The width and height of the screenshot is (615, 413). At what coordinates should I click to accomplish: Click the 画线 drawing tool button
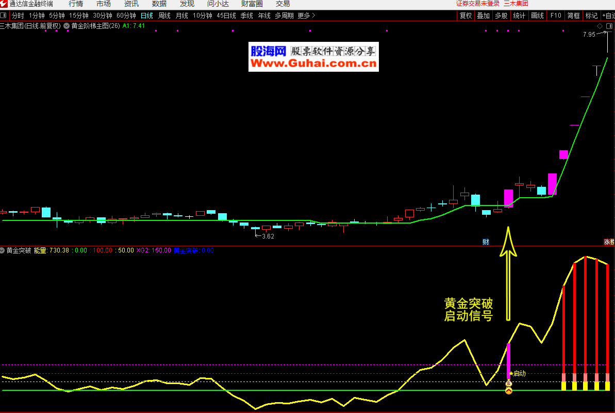coord(537,15)
